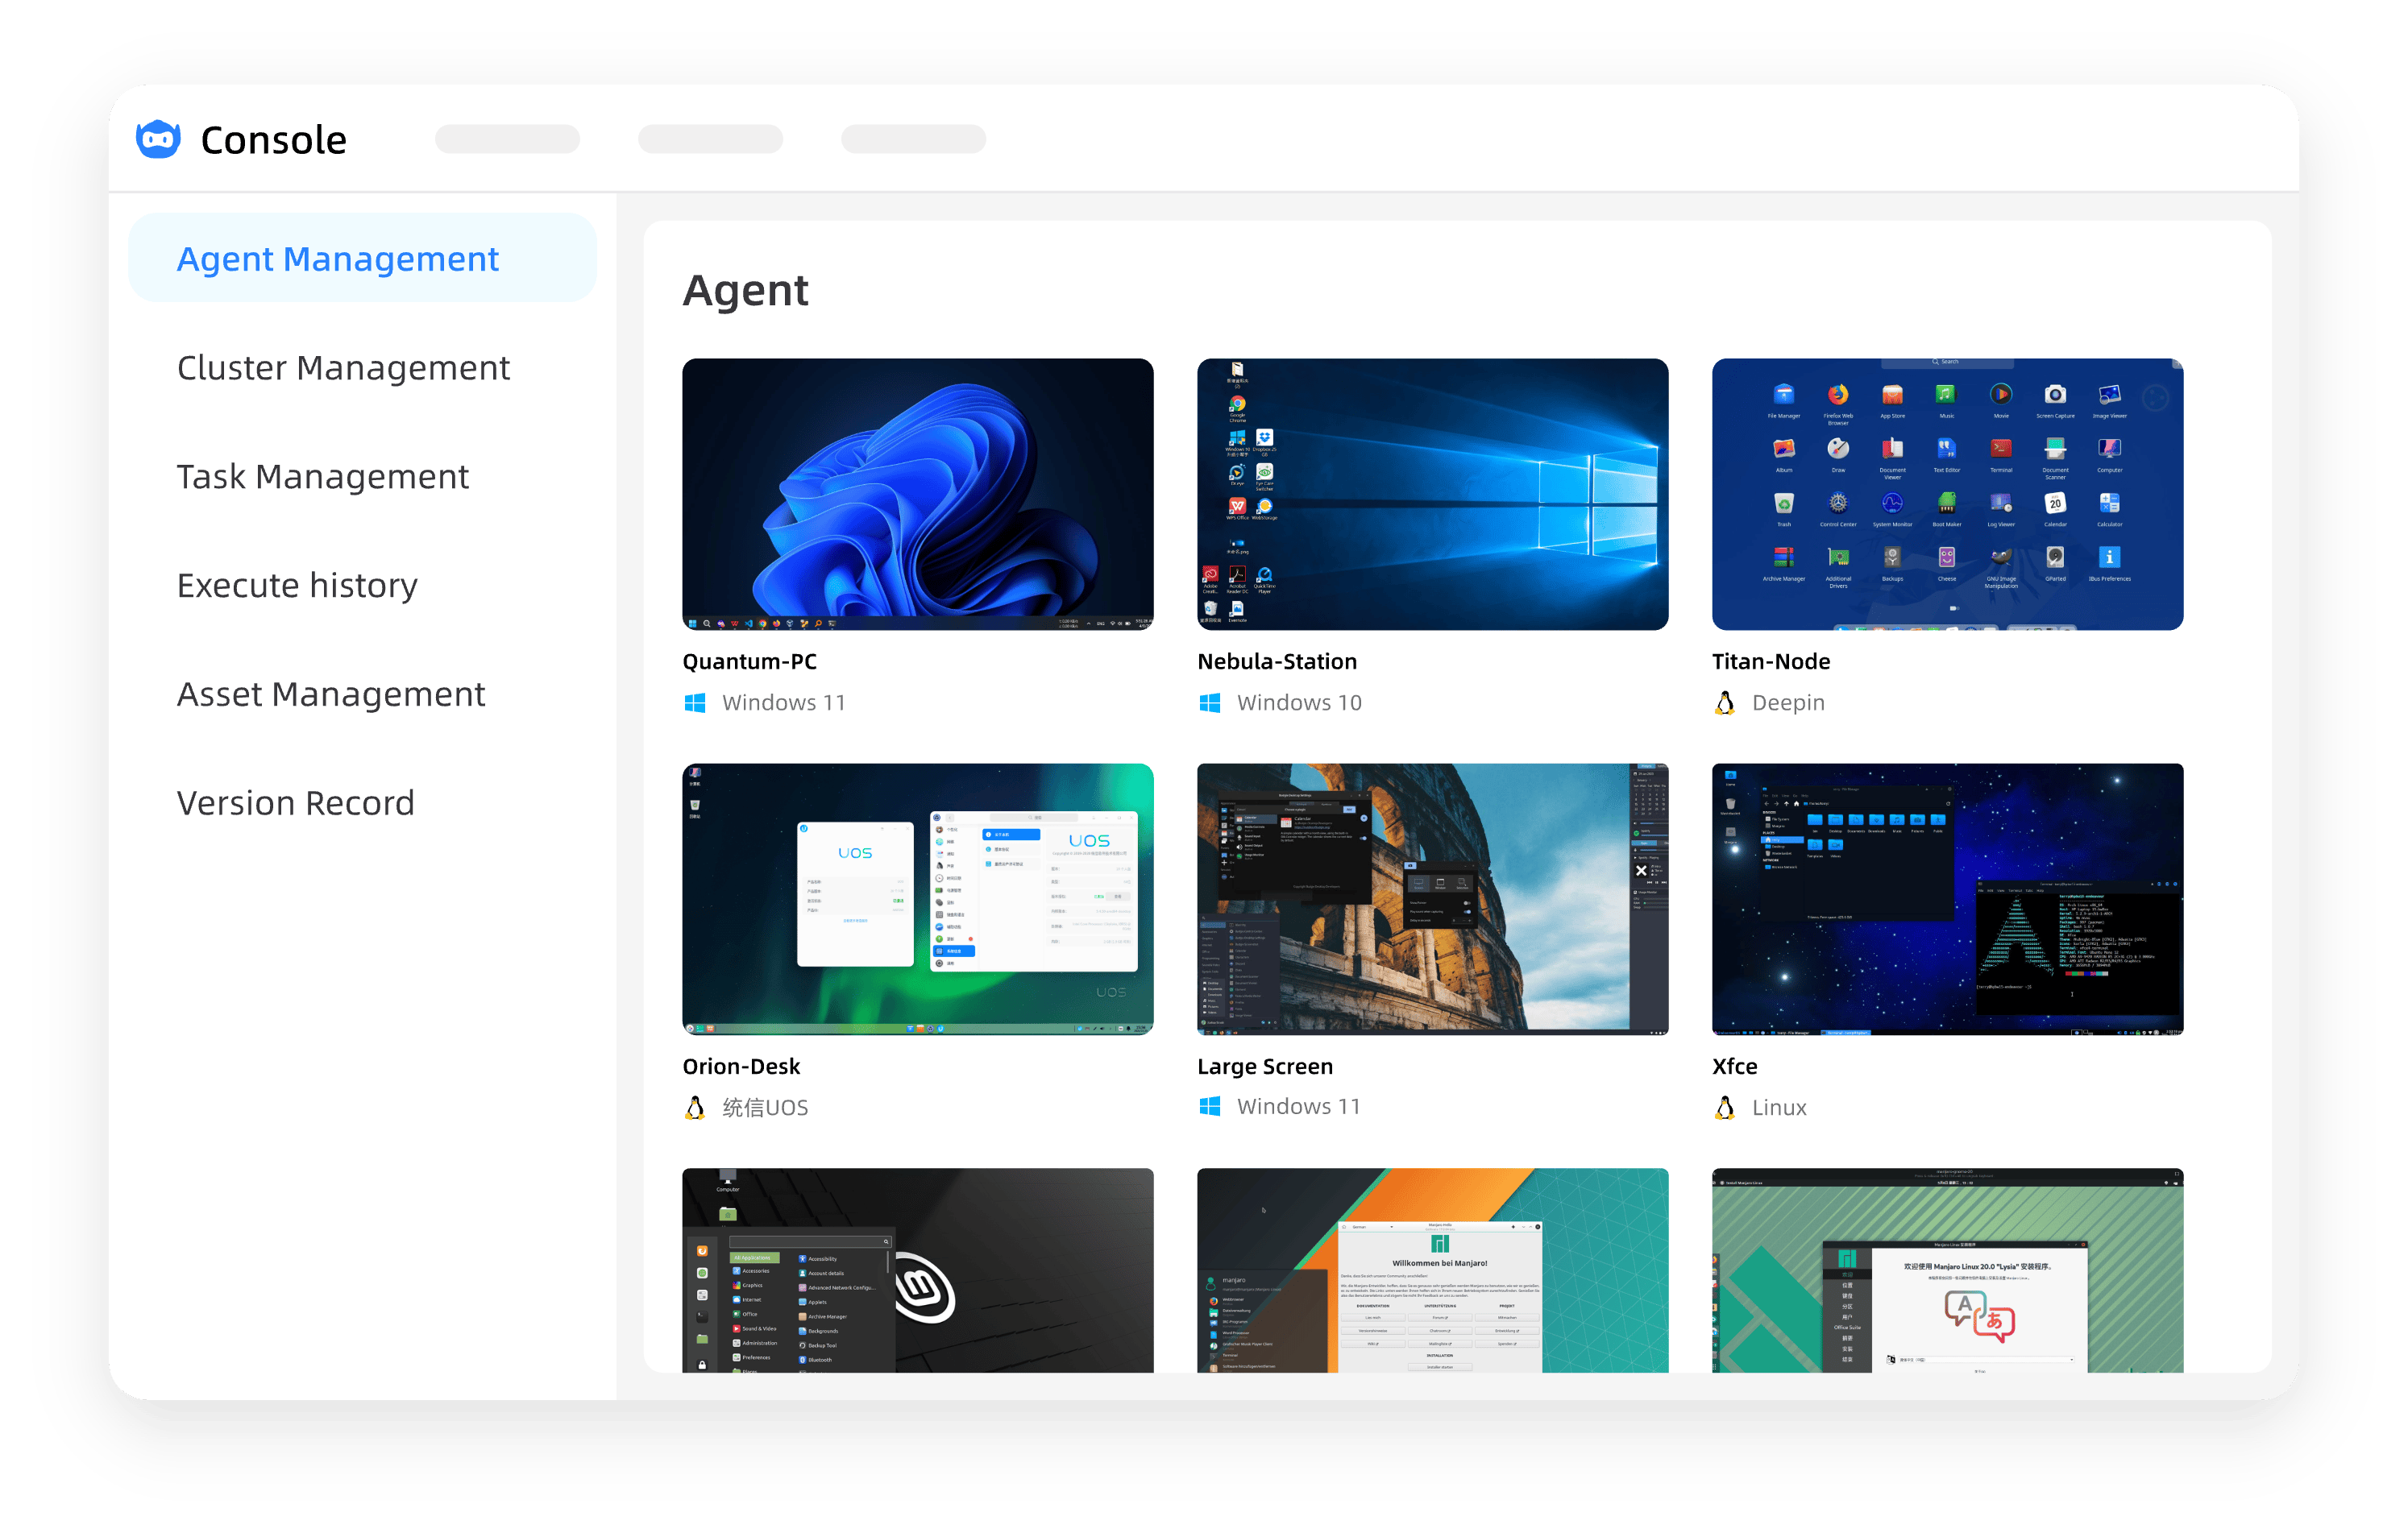Open Execute history page
The height and width of the screenshot is (1533, 2408).
click(297, 585)
